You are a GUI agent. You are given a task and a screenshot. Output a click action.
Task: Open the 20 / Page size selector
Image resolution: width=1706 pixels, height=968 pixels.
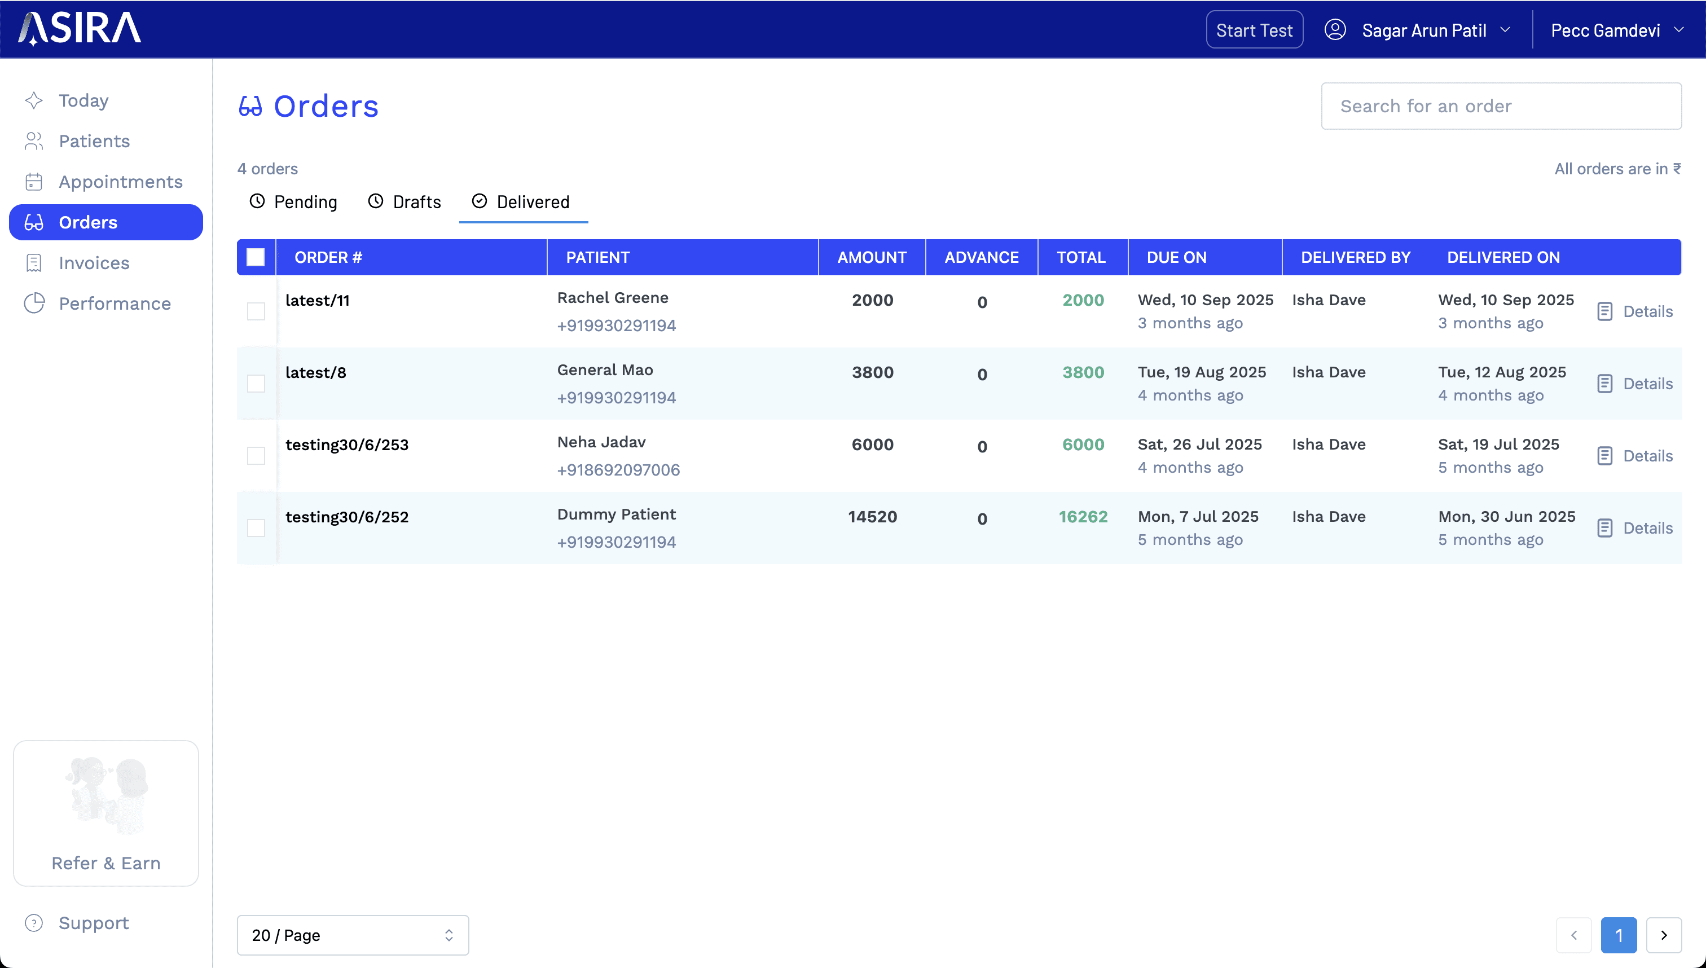[x=353, y=935]
